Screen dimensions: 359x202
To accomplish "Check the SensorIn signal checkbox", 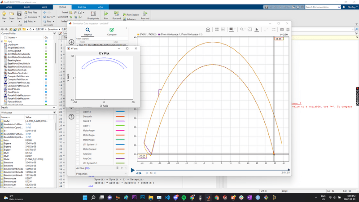I will (78, 116).
